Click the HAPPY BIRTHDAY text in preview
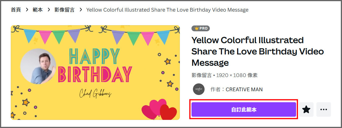Image resolution: width=342 pixels, height=128 pixels. coord(95,65)
